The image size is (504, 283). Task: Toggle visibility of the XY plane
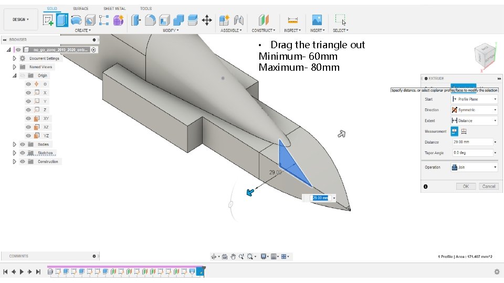coord(28,118)
